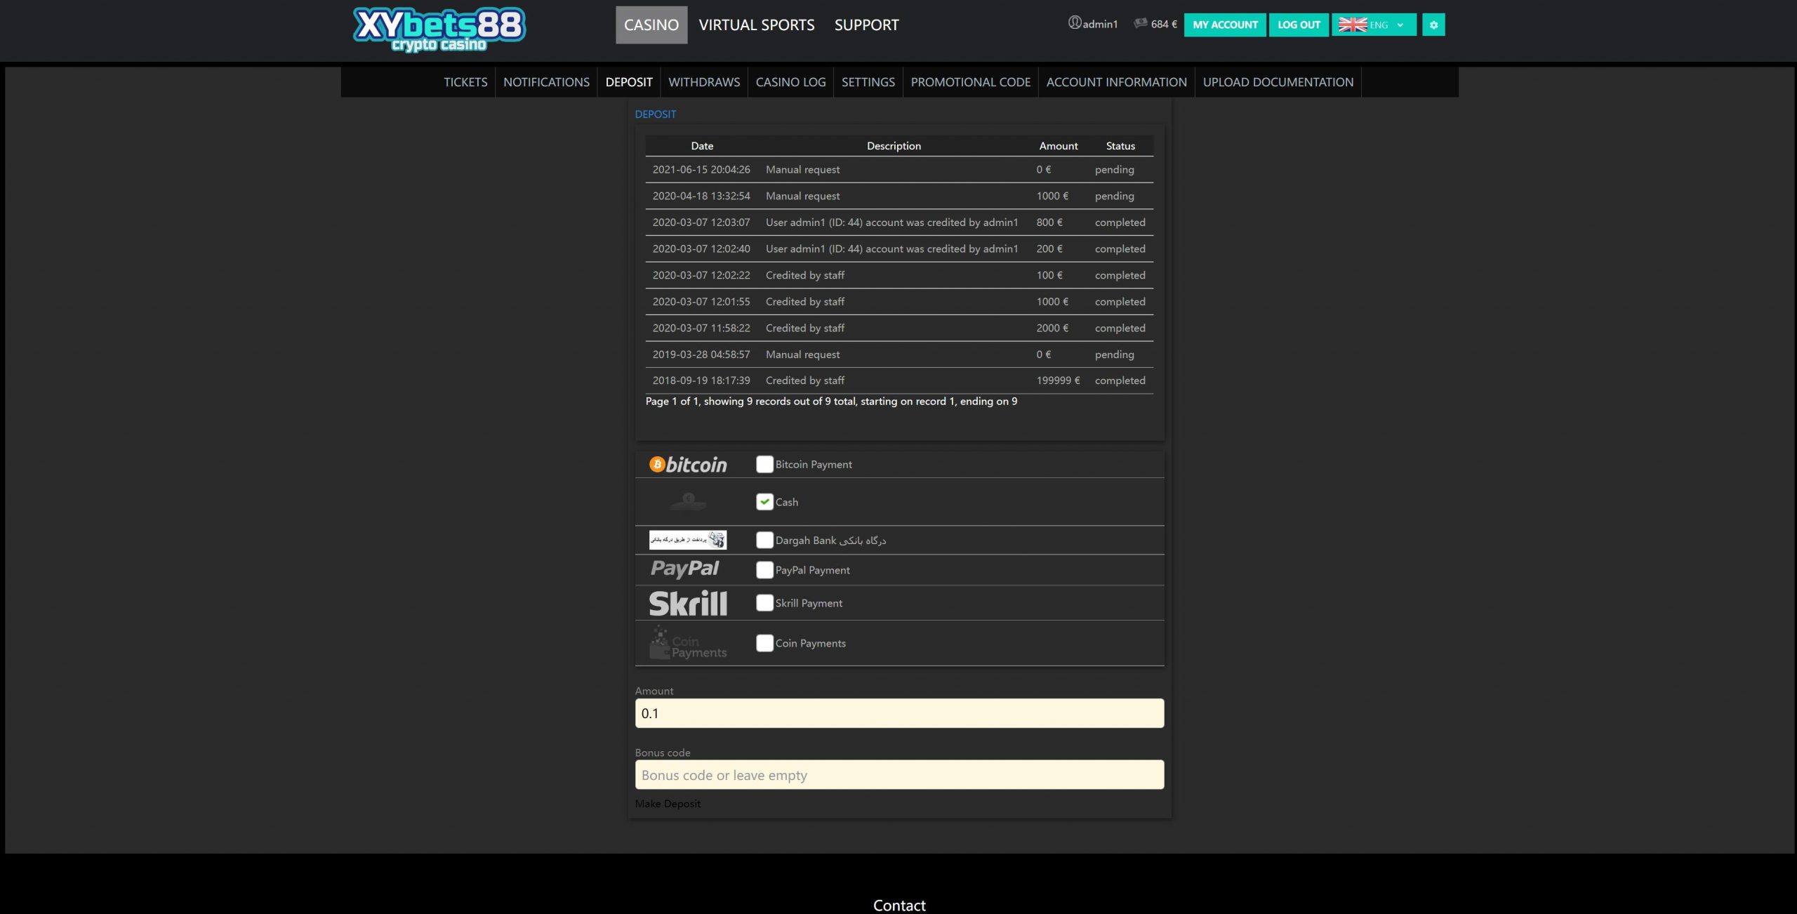1797x914 pixels.
Task: Click the Coin Payments logo
Action: [x=688, y=643]
